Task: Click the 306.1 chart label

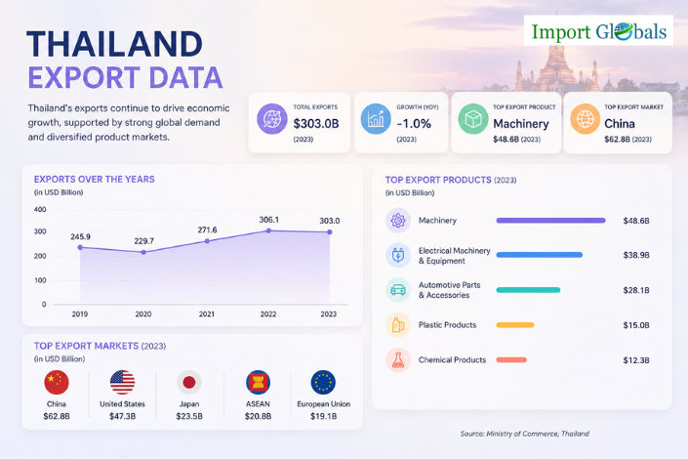Action: pos(269,220)
